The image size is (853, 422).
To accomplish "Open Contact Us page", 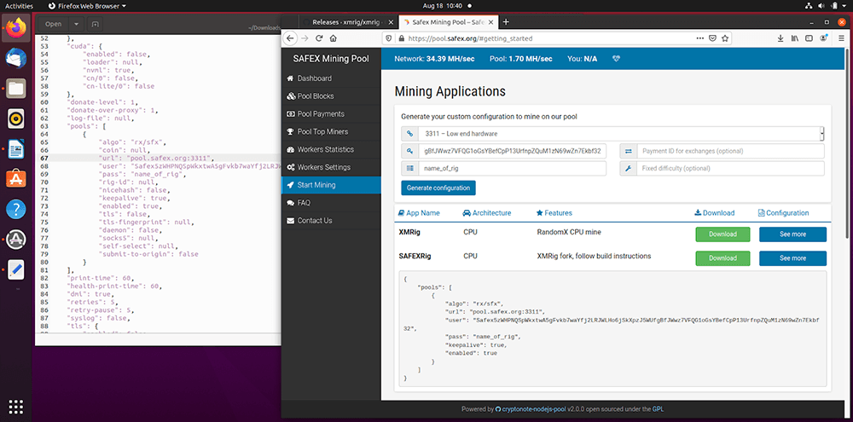I will click(331, 220).
